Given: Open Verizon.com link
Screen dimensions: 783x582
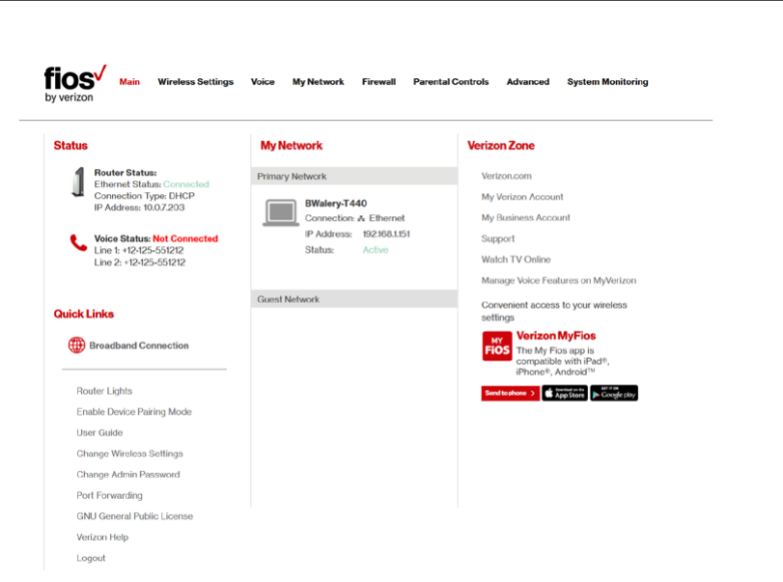Looking at the screenshot, I should point(506,176).
